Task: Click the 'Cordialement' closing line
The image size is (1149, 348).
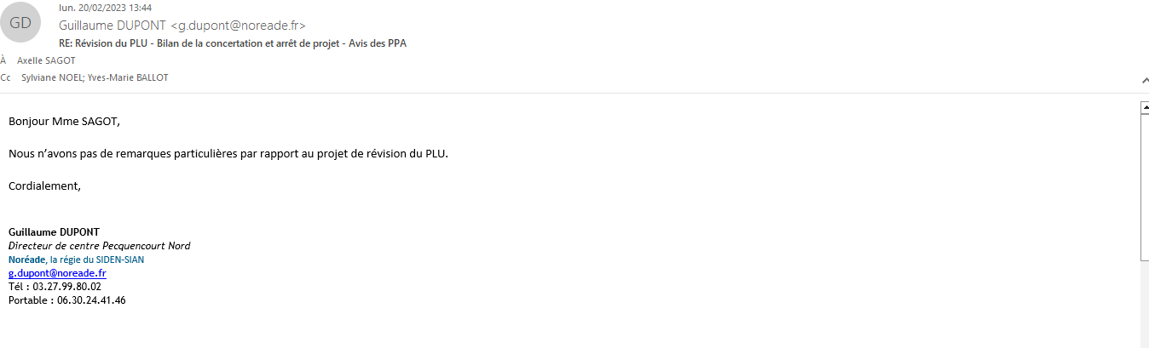Action: coord(44,185)
